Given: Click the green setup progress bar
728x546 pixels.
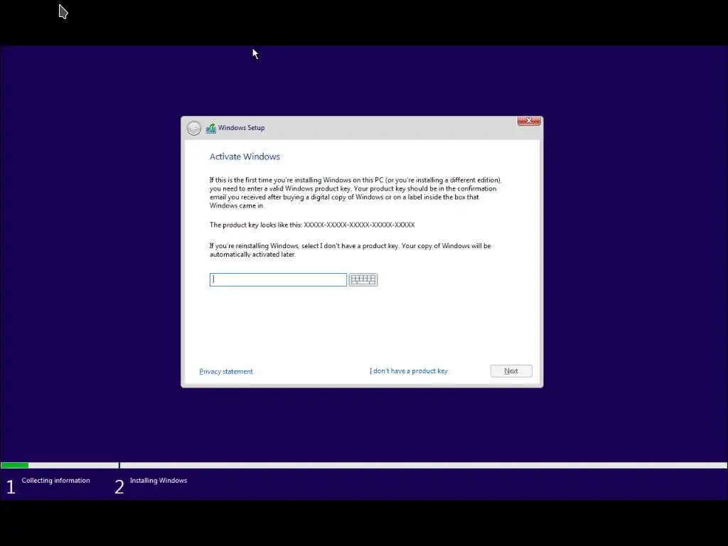Looking at the screenshot, I should click(x=15, y=465).
